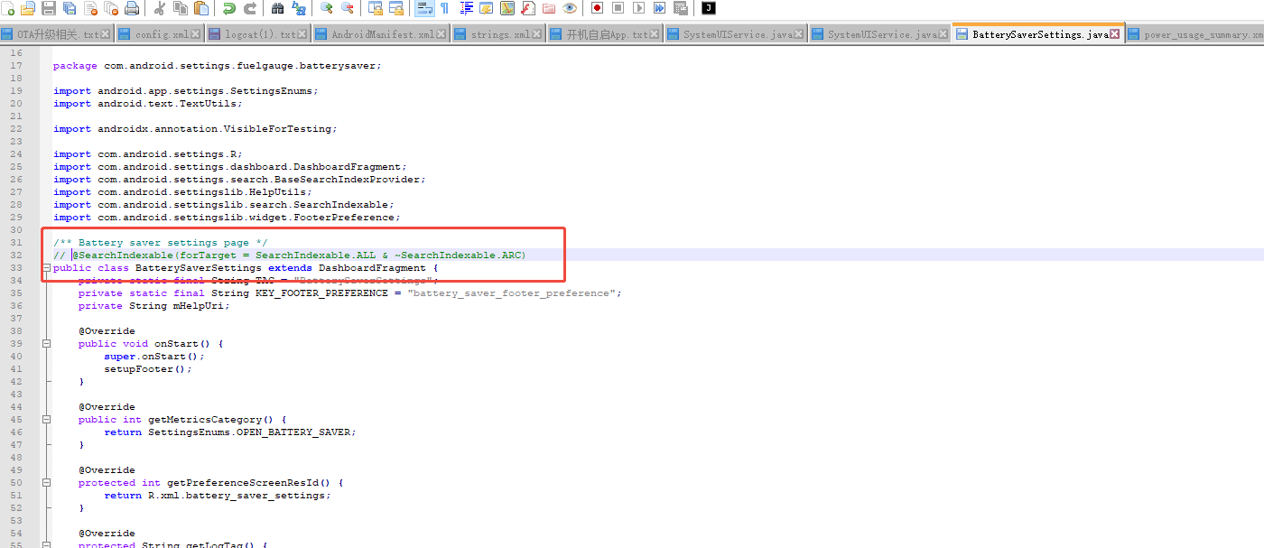Image resolution: width=1264 pixels, height=548 pixels.
Task: Undo the last edit
Action: click(228, 8)
